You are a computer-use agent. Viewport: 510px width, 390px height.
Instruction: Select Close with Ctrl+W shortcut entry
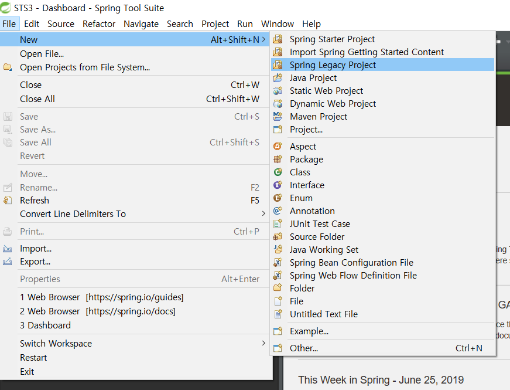click(x=136, y=84)
